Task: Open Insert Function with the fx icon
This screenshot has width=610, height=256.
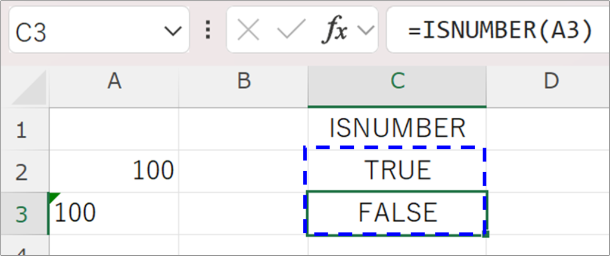Action: tap(334, 30)
